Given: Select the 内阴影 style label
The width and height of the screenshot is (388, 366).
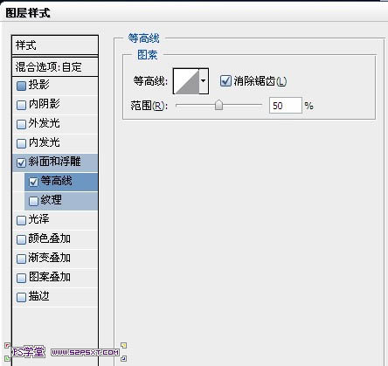Looking at the screenshot, I should 45,104.
